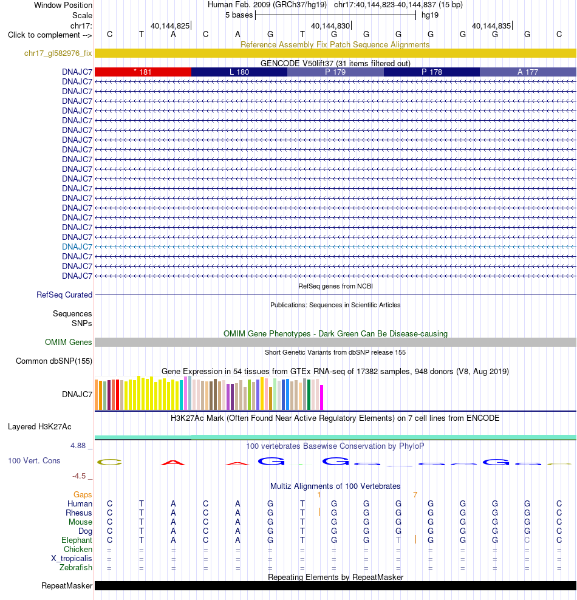577x600 pixels.
Task: Open Short Genetic Variants from dbSNP title
Action: tap(335, 352)
